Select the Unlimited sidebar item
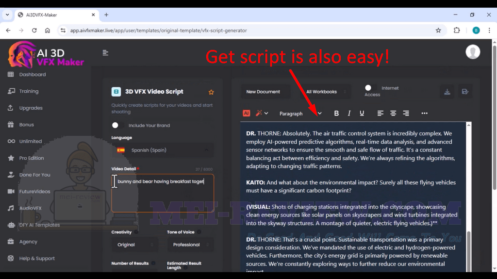 (31, 141)
